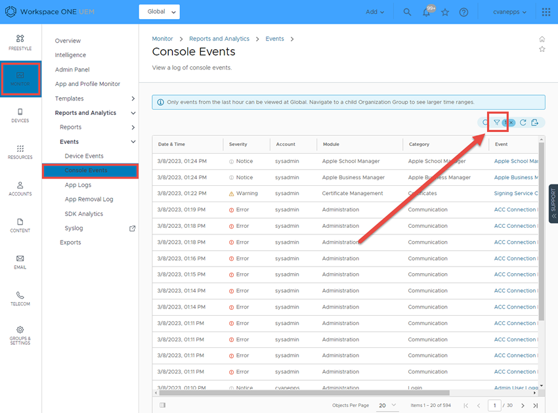The image size is (558, 413).
Task: Open the SUPPORT side tab
Action: [553, 204]
